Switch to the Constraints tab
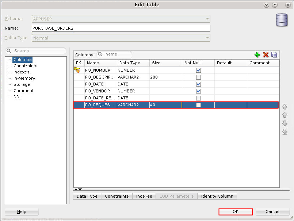This screenshot has height=221, width=294. click(x=117, y=196)
